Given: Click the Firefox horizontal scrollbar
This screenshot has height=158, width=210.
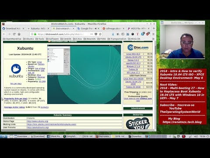Looking at the screenshot, I should [34, 130].
